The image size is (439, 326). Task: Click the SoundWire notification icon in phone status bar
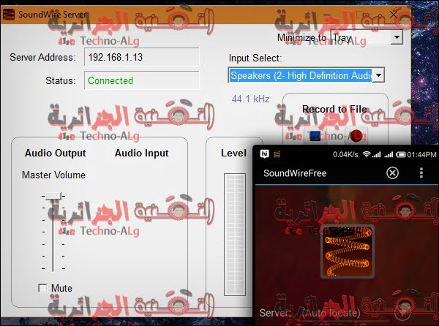click(277, 153)
